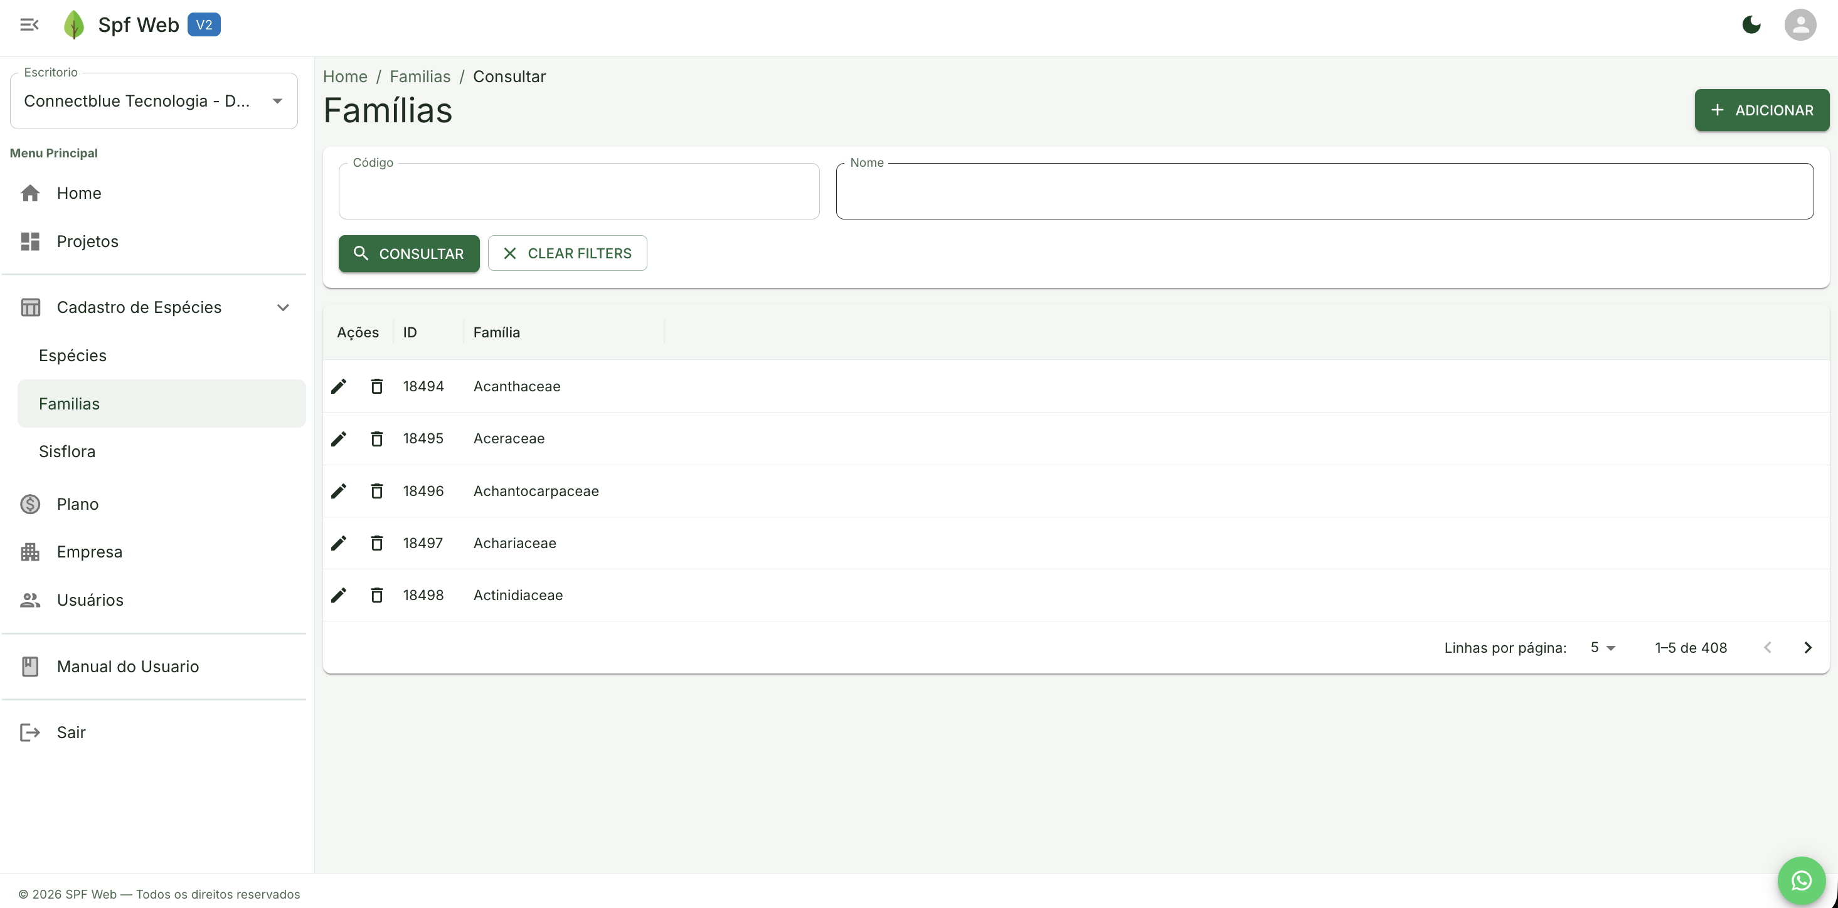The image size is (1838, 908).
Task: Open Usuários in the sidebar
Action: pyautogui.click(x=154, y=600)
